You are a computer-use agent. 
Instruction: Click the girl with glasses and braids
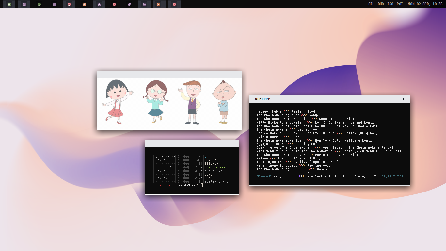tap(156, 102)
